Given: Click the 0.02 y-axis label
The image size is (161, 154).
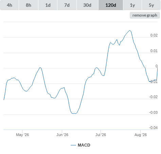Looking at the screenshot, I should 154,35.
